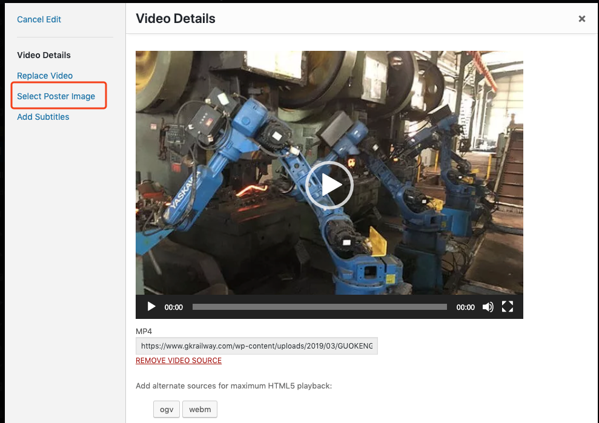The image size is (599, 423).
Task: Click the MP4 URL text field
Action: [x=256, y=346]
